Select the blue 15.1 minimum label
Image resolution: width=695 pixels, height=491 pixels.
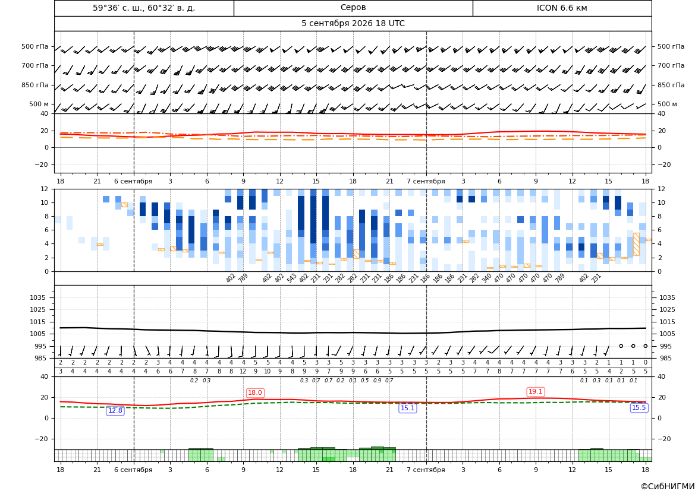tap(407, 408)
